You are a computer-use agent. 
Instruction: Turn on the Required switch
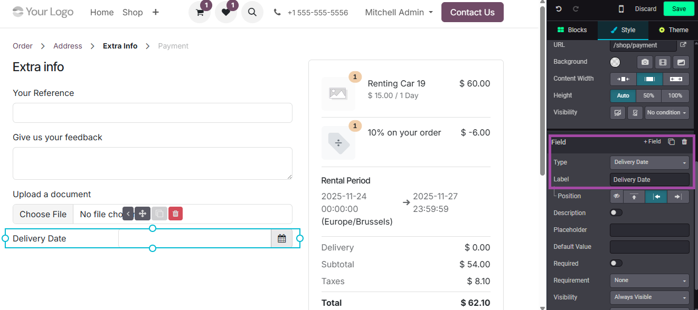click(x=616, y=264)
